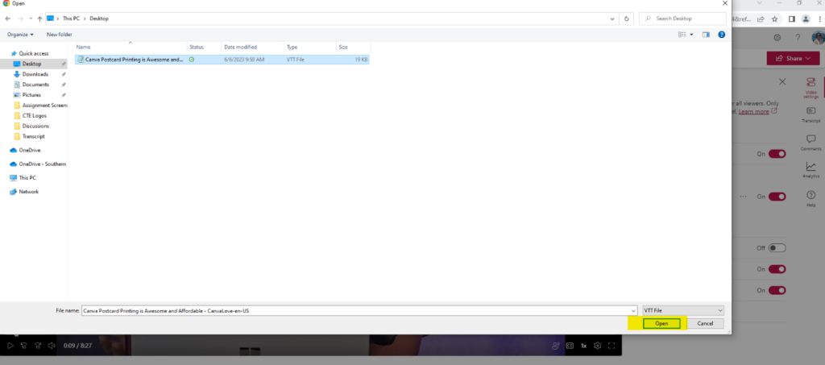Image resolution: width=825 pixels, height=365 pixels.
Task: Close the video settings panel
Action: [x=782, y=81]
